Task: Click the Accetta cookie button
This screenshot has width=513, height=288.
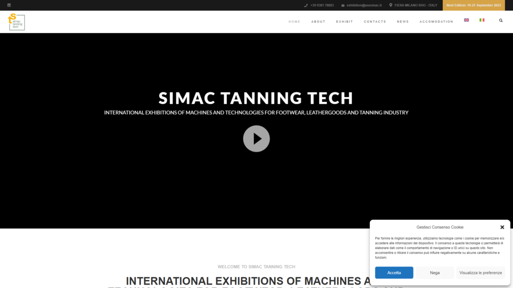Action: point(394,272)
